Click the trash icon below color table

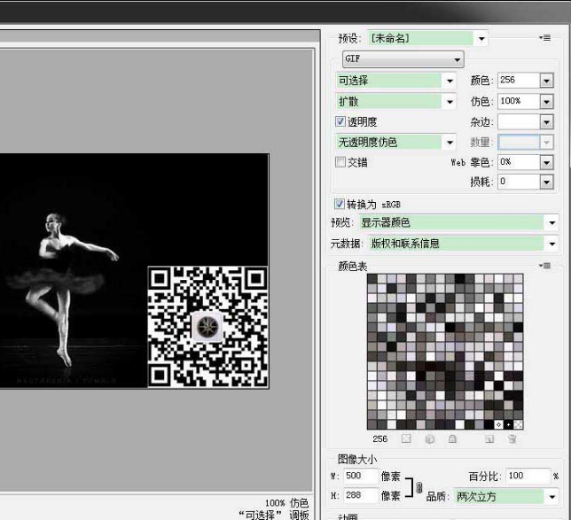point(512,439)
